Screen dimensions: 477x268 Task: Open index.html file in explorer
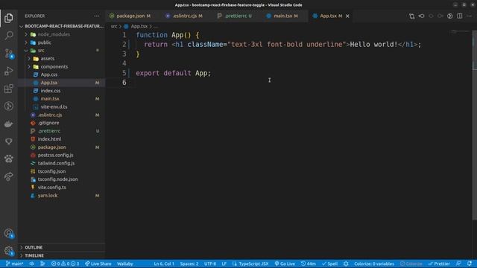(49, 139)
